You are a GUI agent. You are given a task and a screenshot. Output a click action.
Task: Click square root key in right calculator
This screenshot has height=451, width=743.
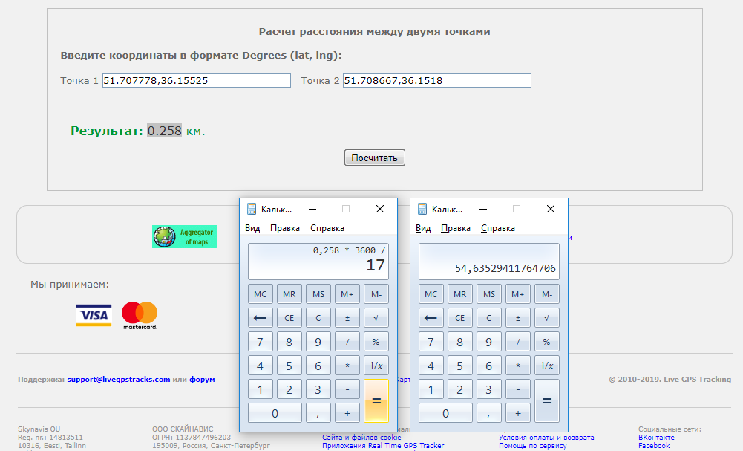pos(547,318)
